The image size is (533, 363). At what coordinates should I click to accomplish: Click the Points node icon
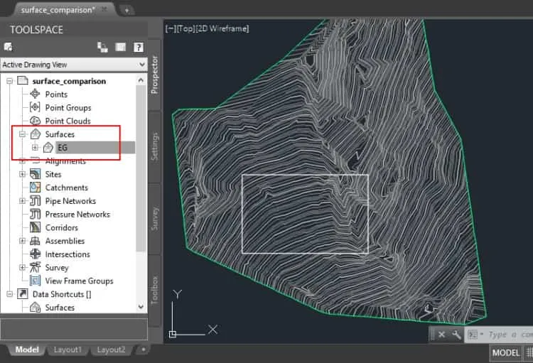point(35,94)
